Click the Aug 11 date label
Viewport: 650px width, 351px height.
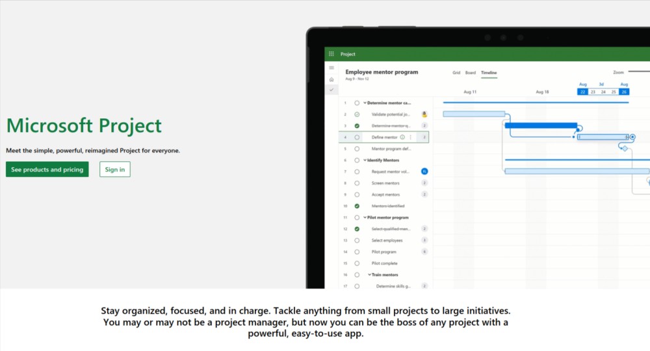[x=470, y=92]
